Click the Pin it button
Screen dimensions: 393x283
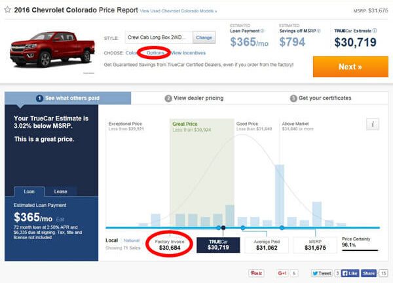(x=256, y=273)
